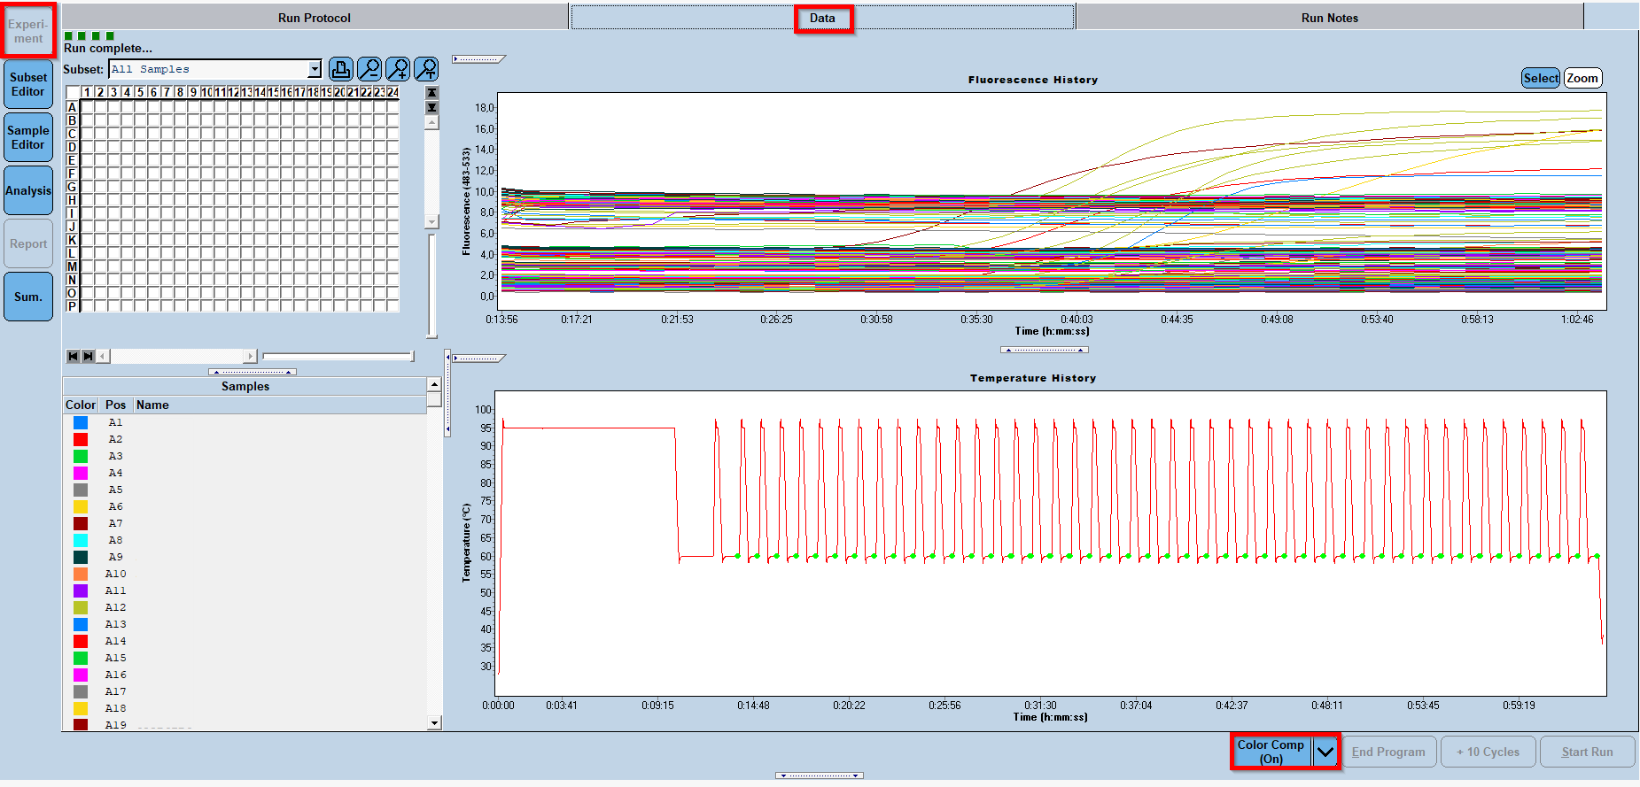This screenshot has height=787, width=1640.
Task: Select plate row P header
Action: point(73,306)
